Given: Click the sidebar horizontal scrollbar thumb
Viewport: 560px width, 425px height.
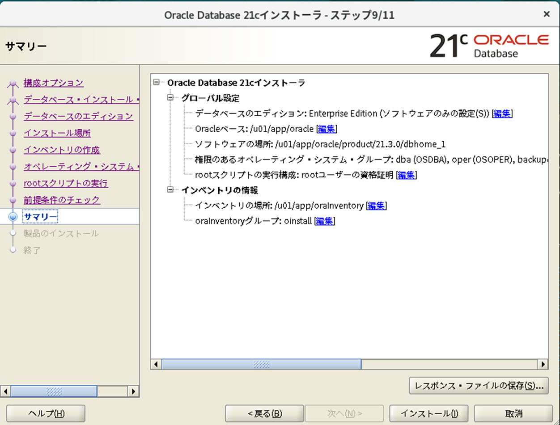Looking at the screenshot, I should point(54,391).
